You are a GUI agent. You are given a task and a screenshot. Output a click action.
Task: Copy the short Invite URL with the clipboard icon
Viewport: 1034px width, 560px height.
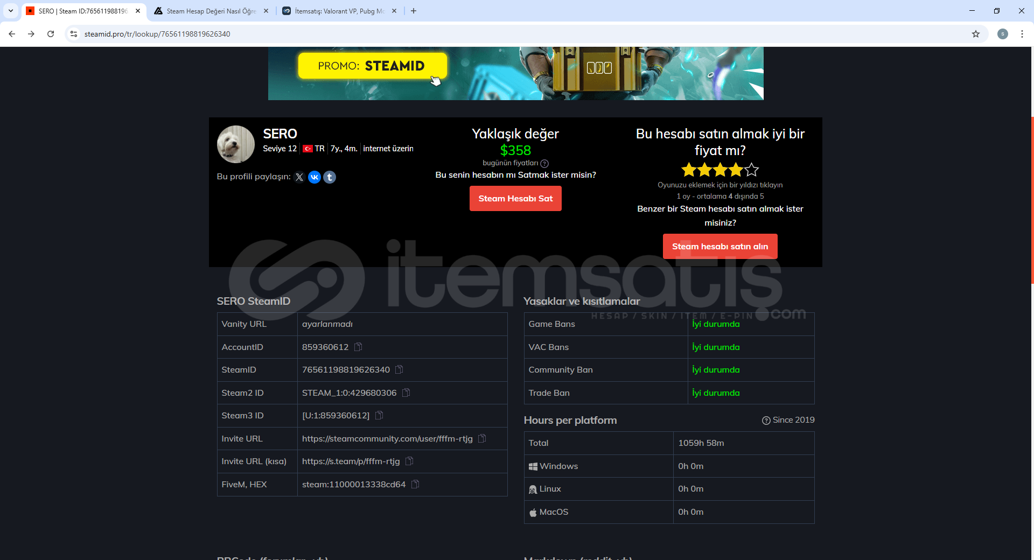(x=409, y=461)
